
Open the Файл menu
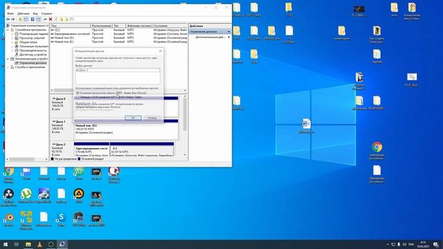[x=10, y=14]
